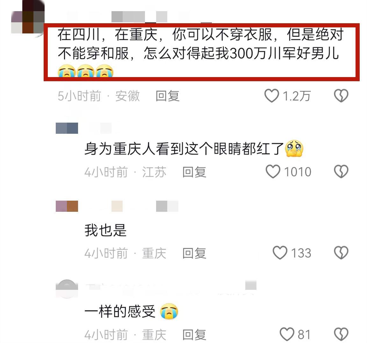Dislike the 我也是 reply
This screenshot has height=343, width=367.
click(341, 253)
